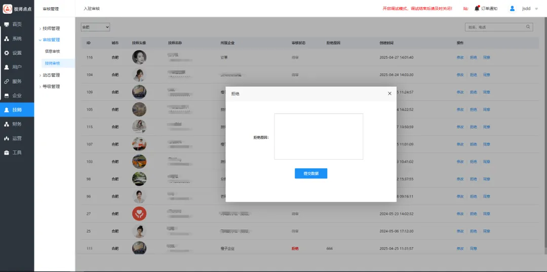547x272 pixels.
Task: Expand the 技师管理 tree group
Action: point(51,28)
